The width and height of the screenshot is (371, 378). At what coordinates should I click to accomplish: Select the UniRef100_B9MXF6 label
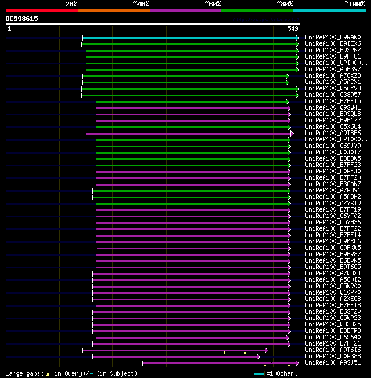(x=333, y=241)
